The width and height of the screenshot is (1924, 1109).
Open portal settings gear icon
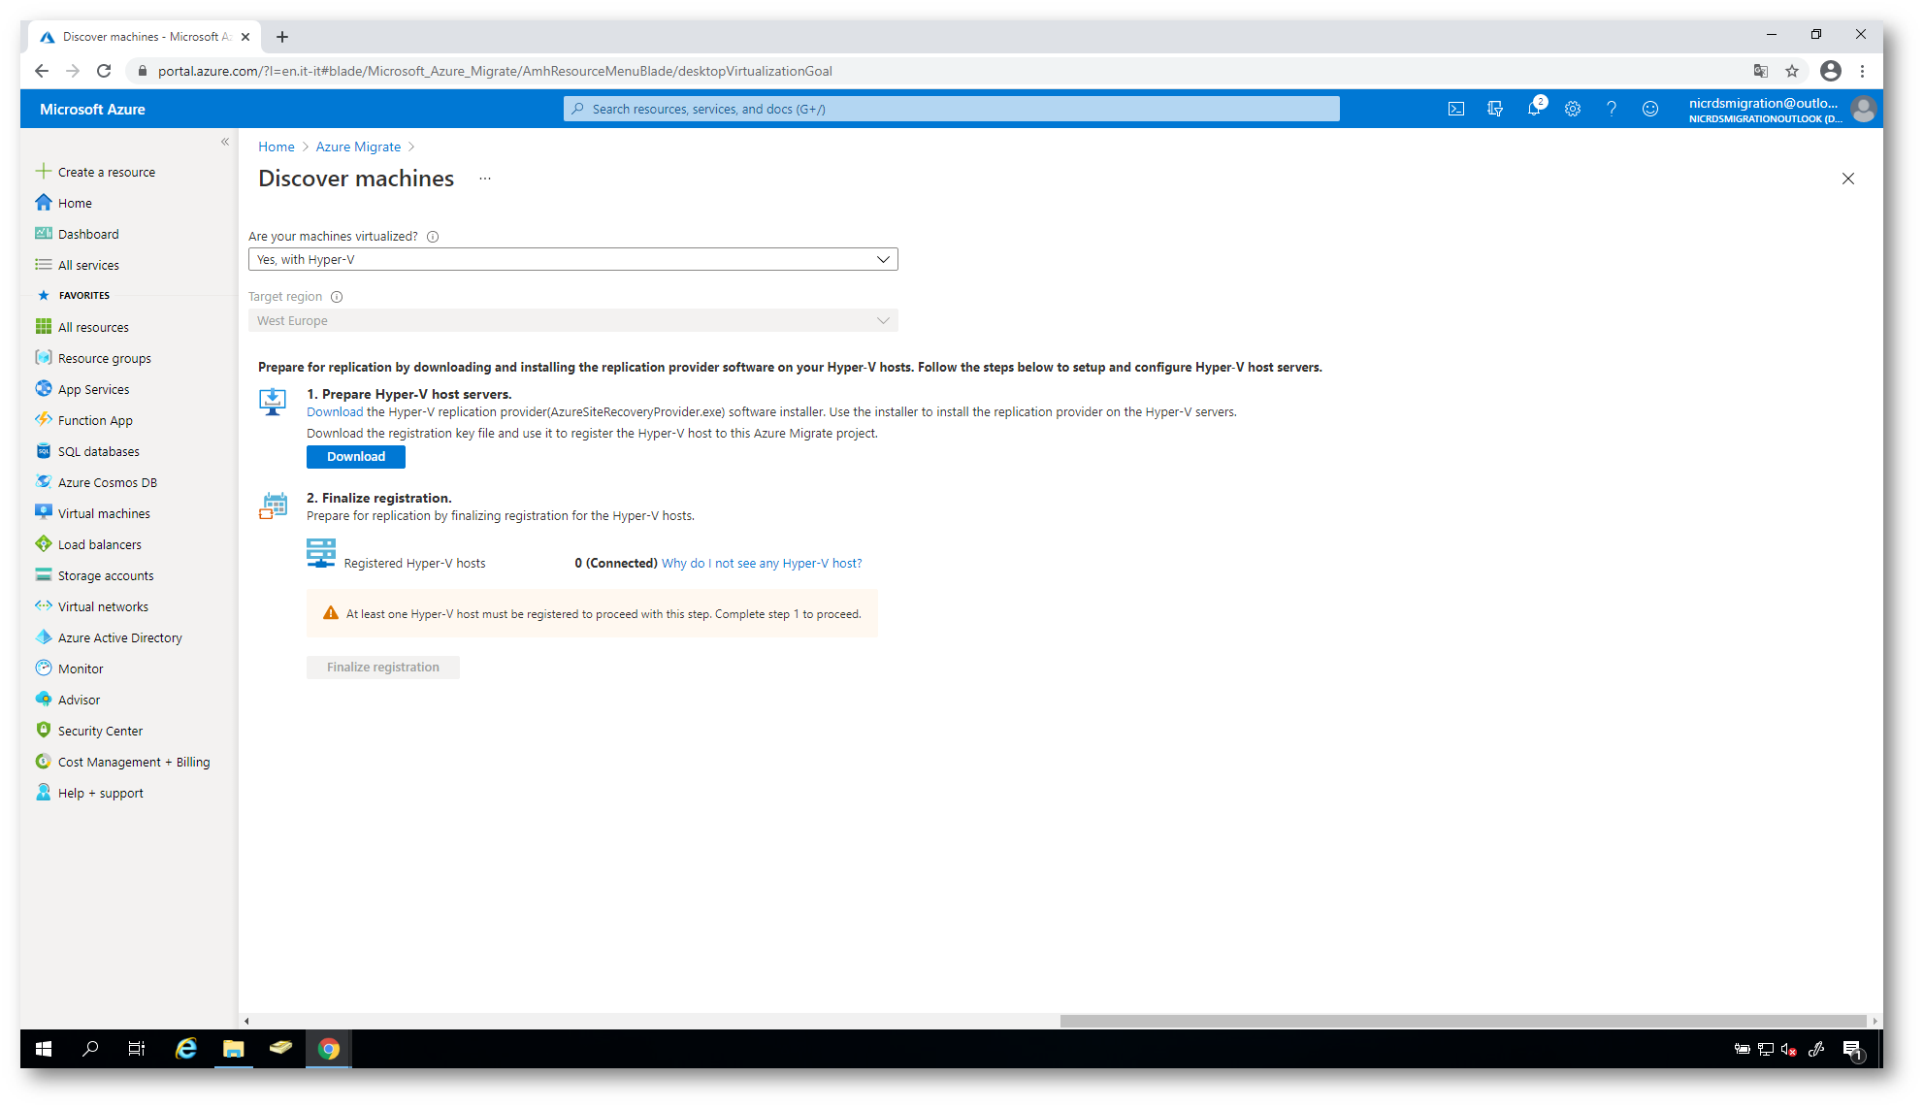tap(1573, 109)
